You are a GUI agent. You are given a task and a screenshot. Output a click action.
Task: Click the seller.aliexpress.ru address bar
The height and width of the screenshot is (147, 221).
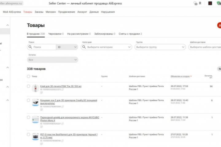[x=11, y=3]
